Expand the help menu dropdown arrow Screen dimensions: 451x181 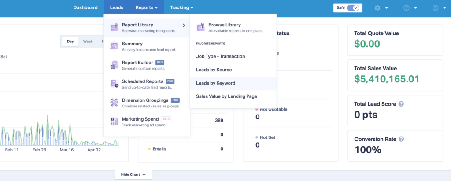416,8
